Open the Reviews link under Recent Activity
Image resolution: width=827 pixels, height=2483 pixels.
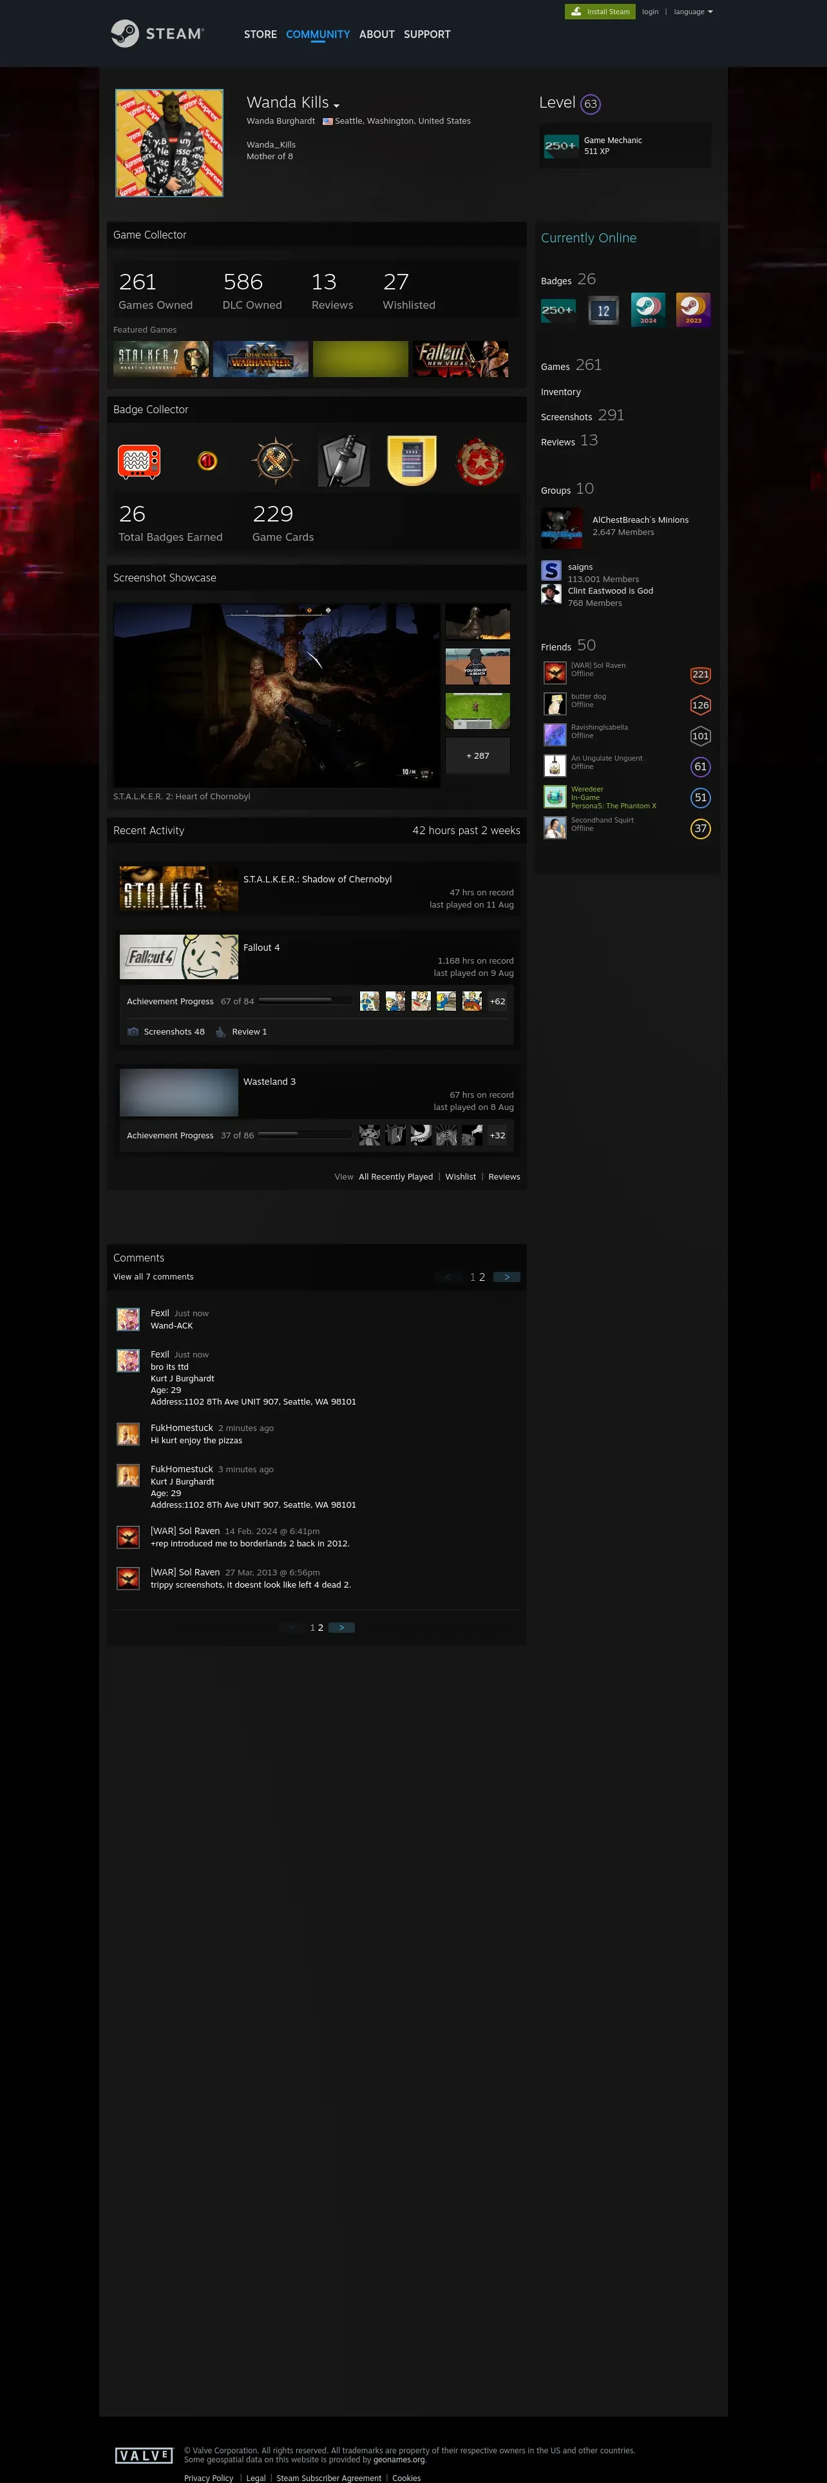[504, 1177]
